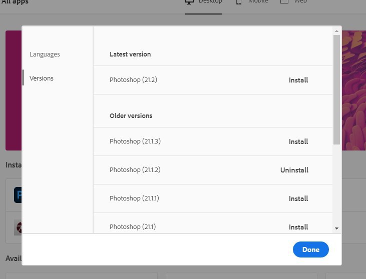
Task: Click the Photoshop (21.1.2) label
Action: click(x=135, y=169)
